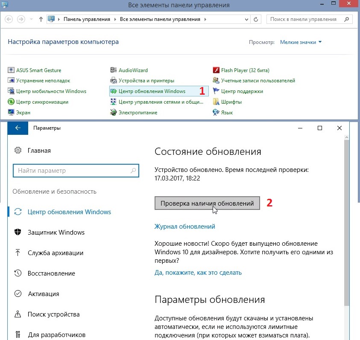Click the gear icon beside Главная
360x340 pixels.
click(18, 150)
